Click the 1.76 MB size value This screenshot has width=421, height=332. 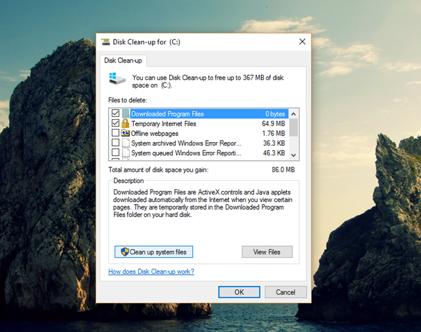tap(274, 133)
